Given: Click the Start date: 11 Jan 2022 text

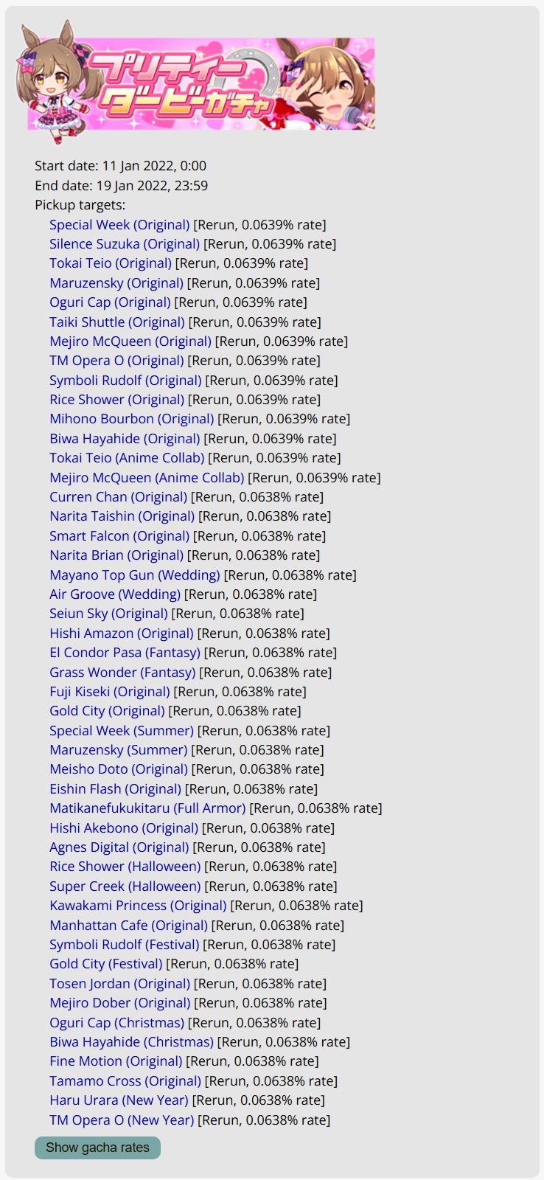Looking at the screenshot, I should click(x=121, y=166).
